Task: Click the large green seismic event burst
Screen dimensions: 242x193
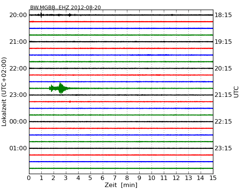Action: [60, 88]
